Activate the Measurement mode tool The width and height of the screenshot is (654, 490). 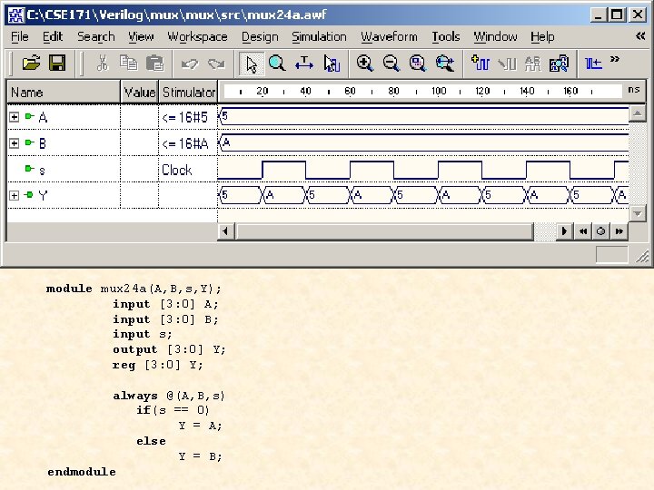click(304, 64)
